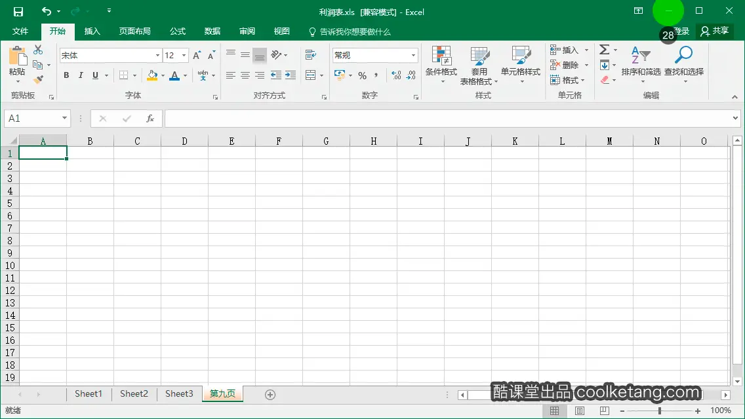Open 排序和筛选 sort and filter

641,64
